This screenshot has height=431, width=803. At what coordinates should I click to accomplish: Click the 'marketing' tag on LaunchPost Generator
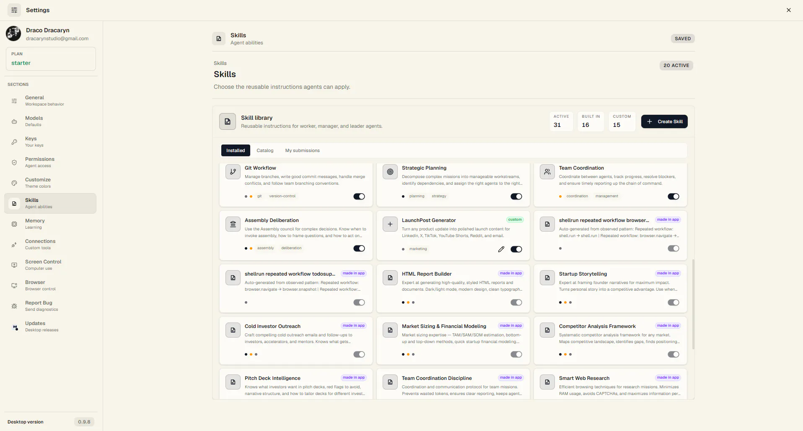(418, 249)
